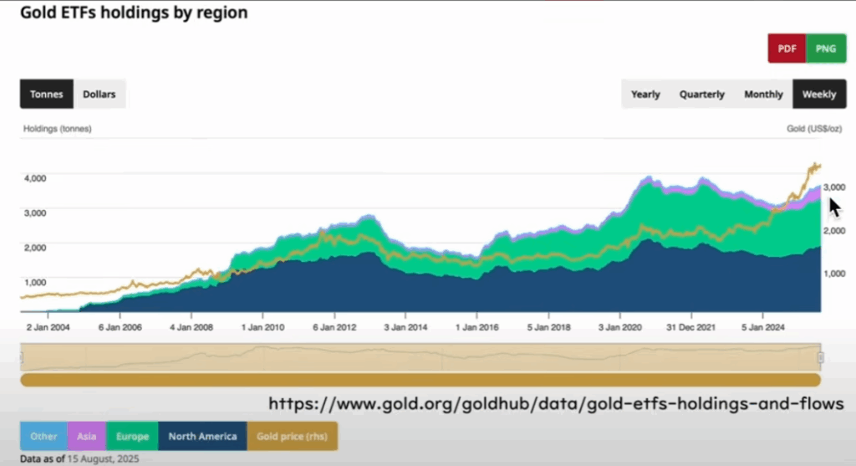Switch holdings units to Tonnes
The height and width of the screenshot is (466, 856).
point(47,94)
